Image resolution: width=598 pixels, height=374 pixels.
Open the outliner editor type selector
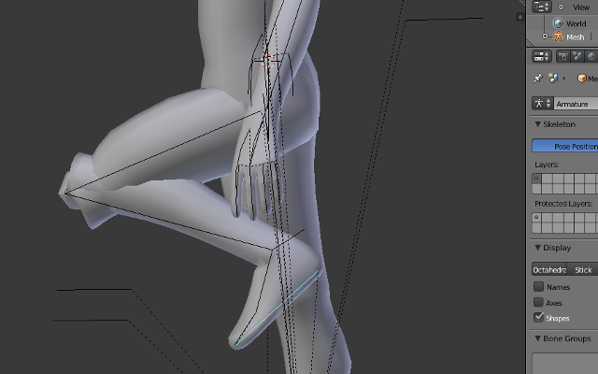click(x=542, y=7)
